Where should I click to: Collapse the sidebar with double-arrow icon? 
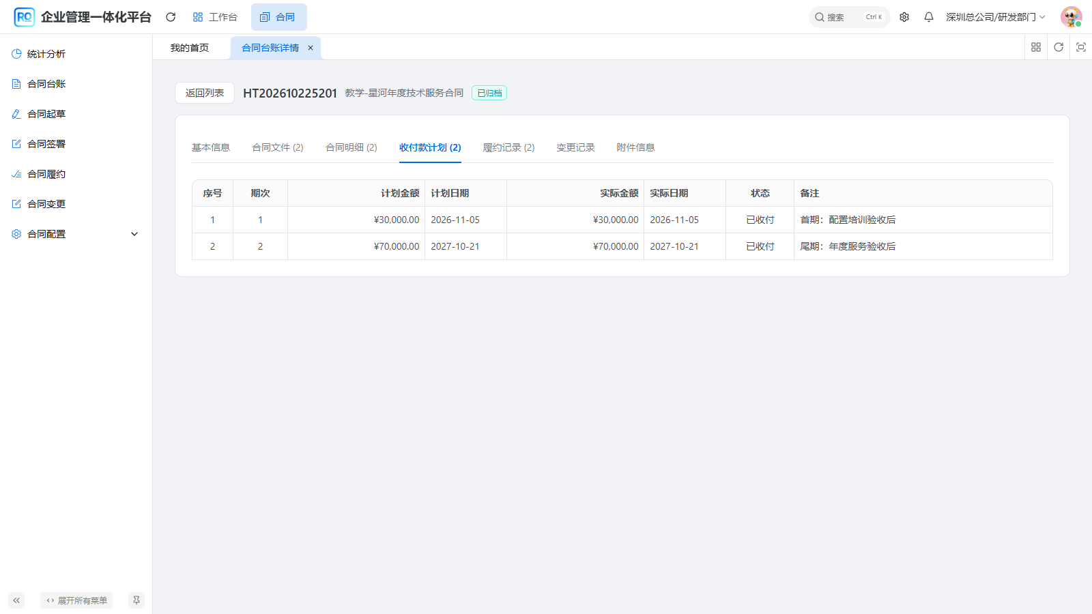pos(16,600)
